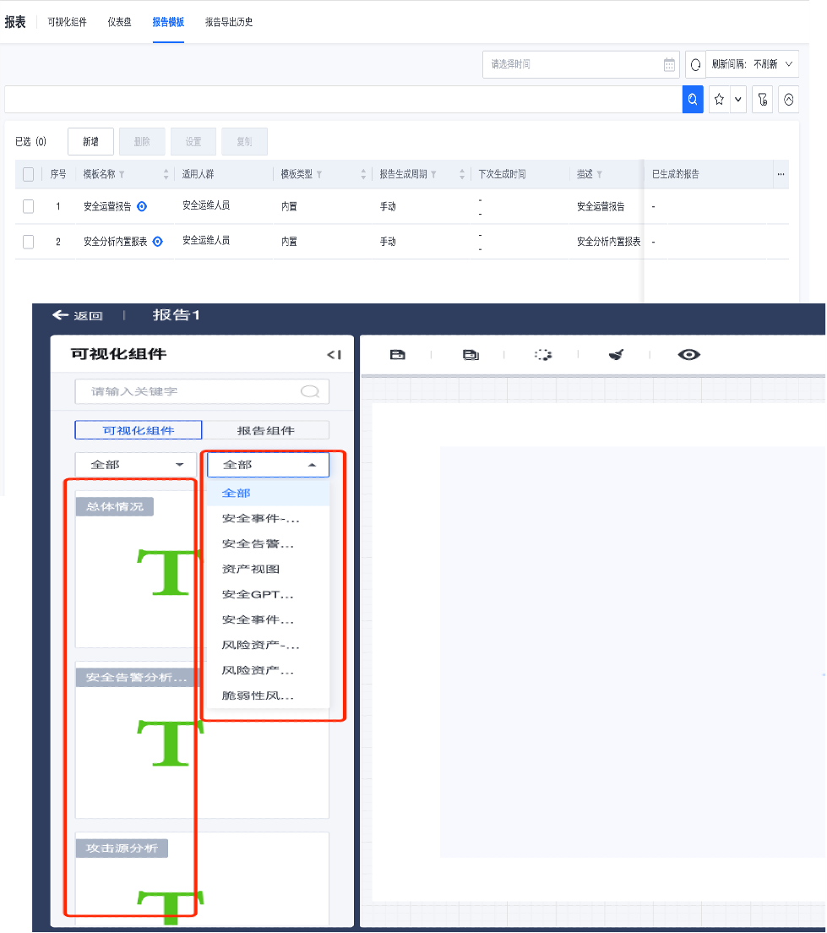
Task: Open the 刷新间隔 refresh interval dropdown
Action: (x=752, y=64)
